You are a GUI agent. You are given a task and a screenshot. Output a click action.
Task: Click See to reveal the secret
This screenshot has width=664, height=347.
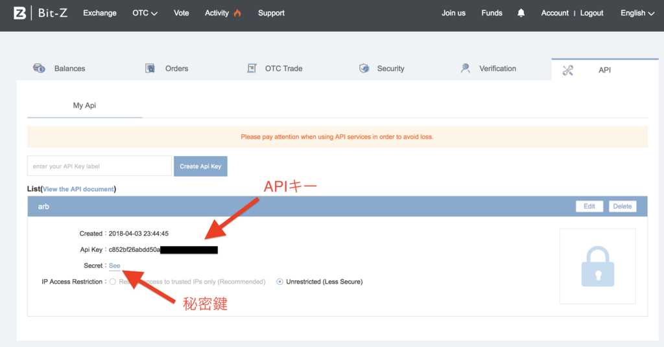point(114,265)
